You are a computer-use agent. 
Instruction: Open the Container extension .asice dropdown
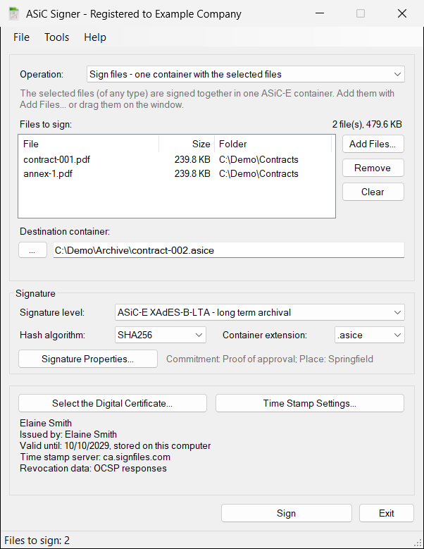(370, 335)
